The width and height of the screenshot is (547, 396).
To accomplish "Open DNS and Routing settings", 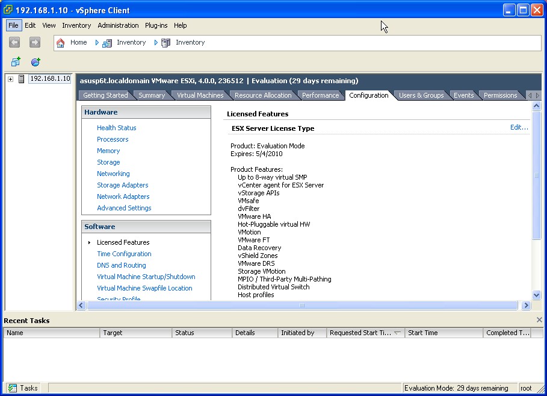I will [x=121, y=265].
